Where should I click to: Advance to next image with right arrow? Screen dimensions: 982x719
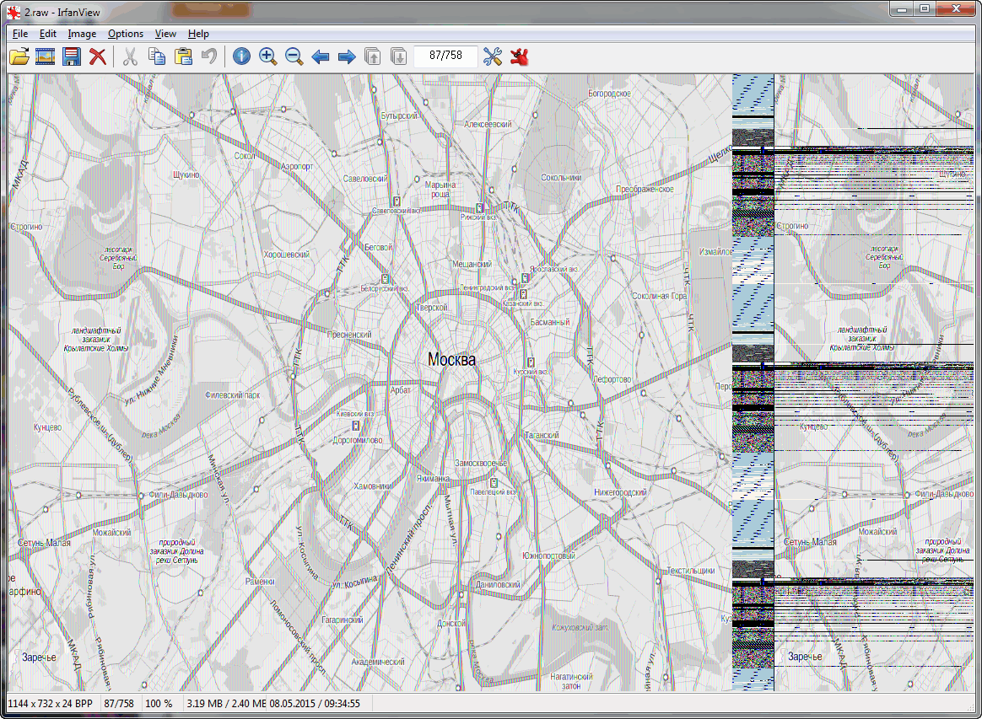(347, 56)
